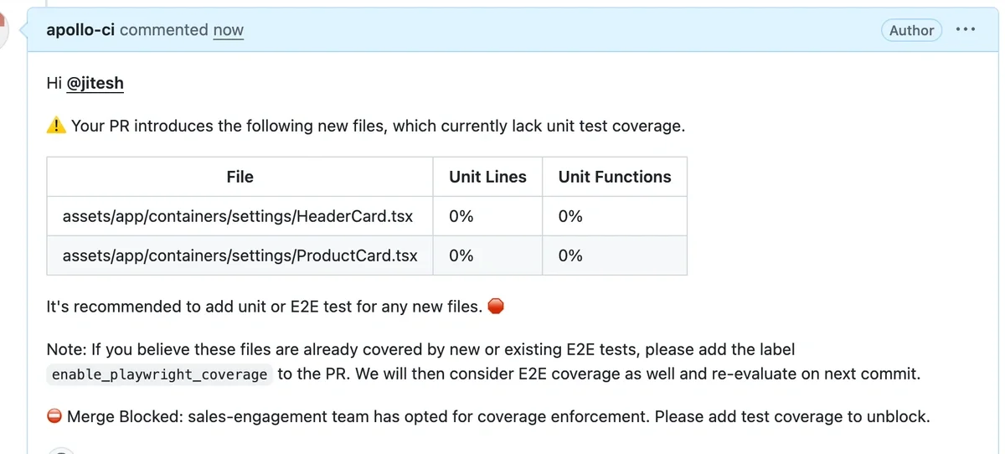
Task: Click Unit Functions 0% for ProductCard.tsx
Action: click(x=570, y=255)
